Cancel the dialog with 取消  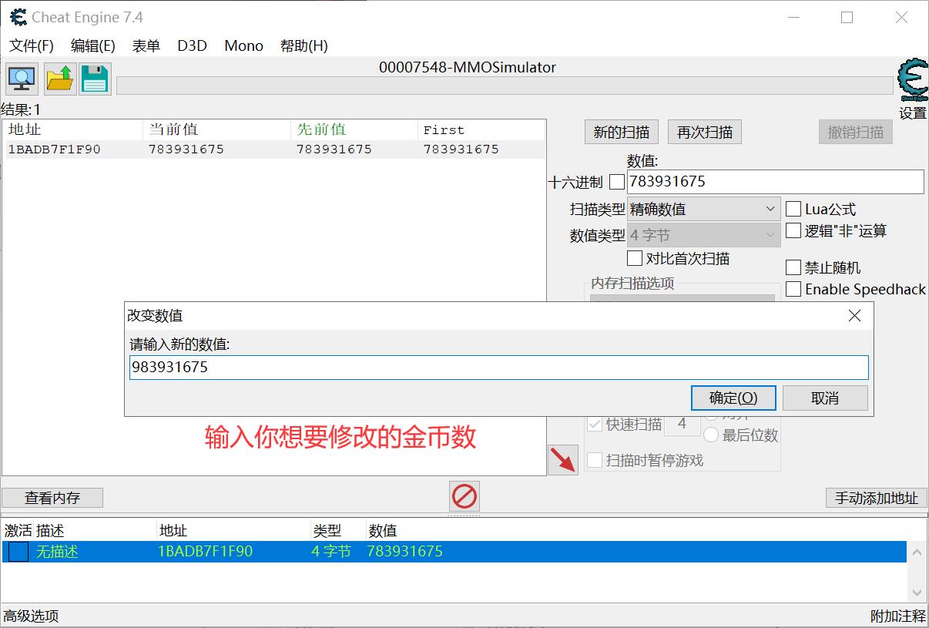pos(825,398)
